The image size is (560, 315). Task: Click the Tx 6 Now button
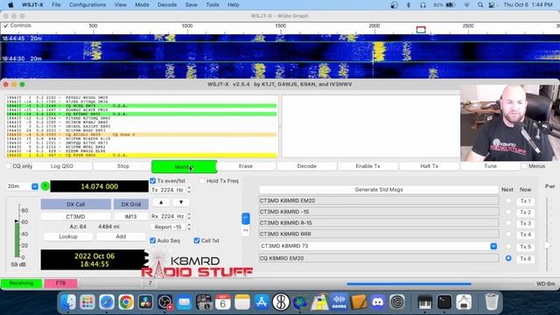[x=525, y=258]
